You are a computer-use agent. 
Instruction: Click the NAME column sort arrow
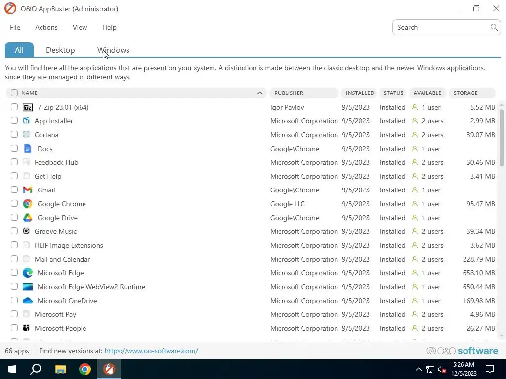point(260,93)
